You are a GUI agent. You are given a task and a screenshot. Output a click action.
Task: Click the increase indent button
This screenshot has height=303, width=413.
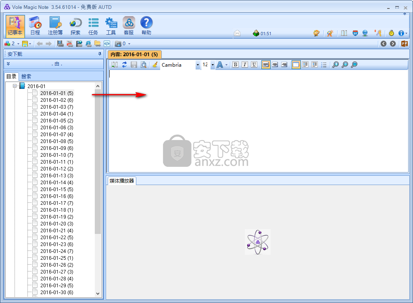(305, 65)
